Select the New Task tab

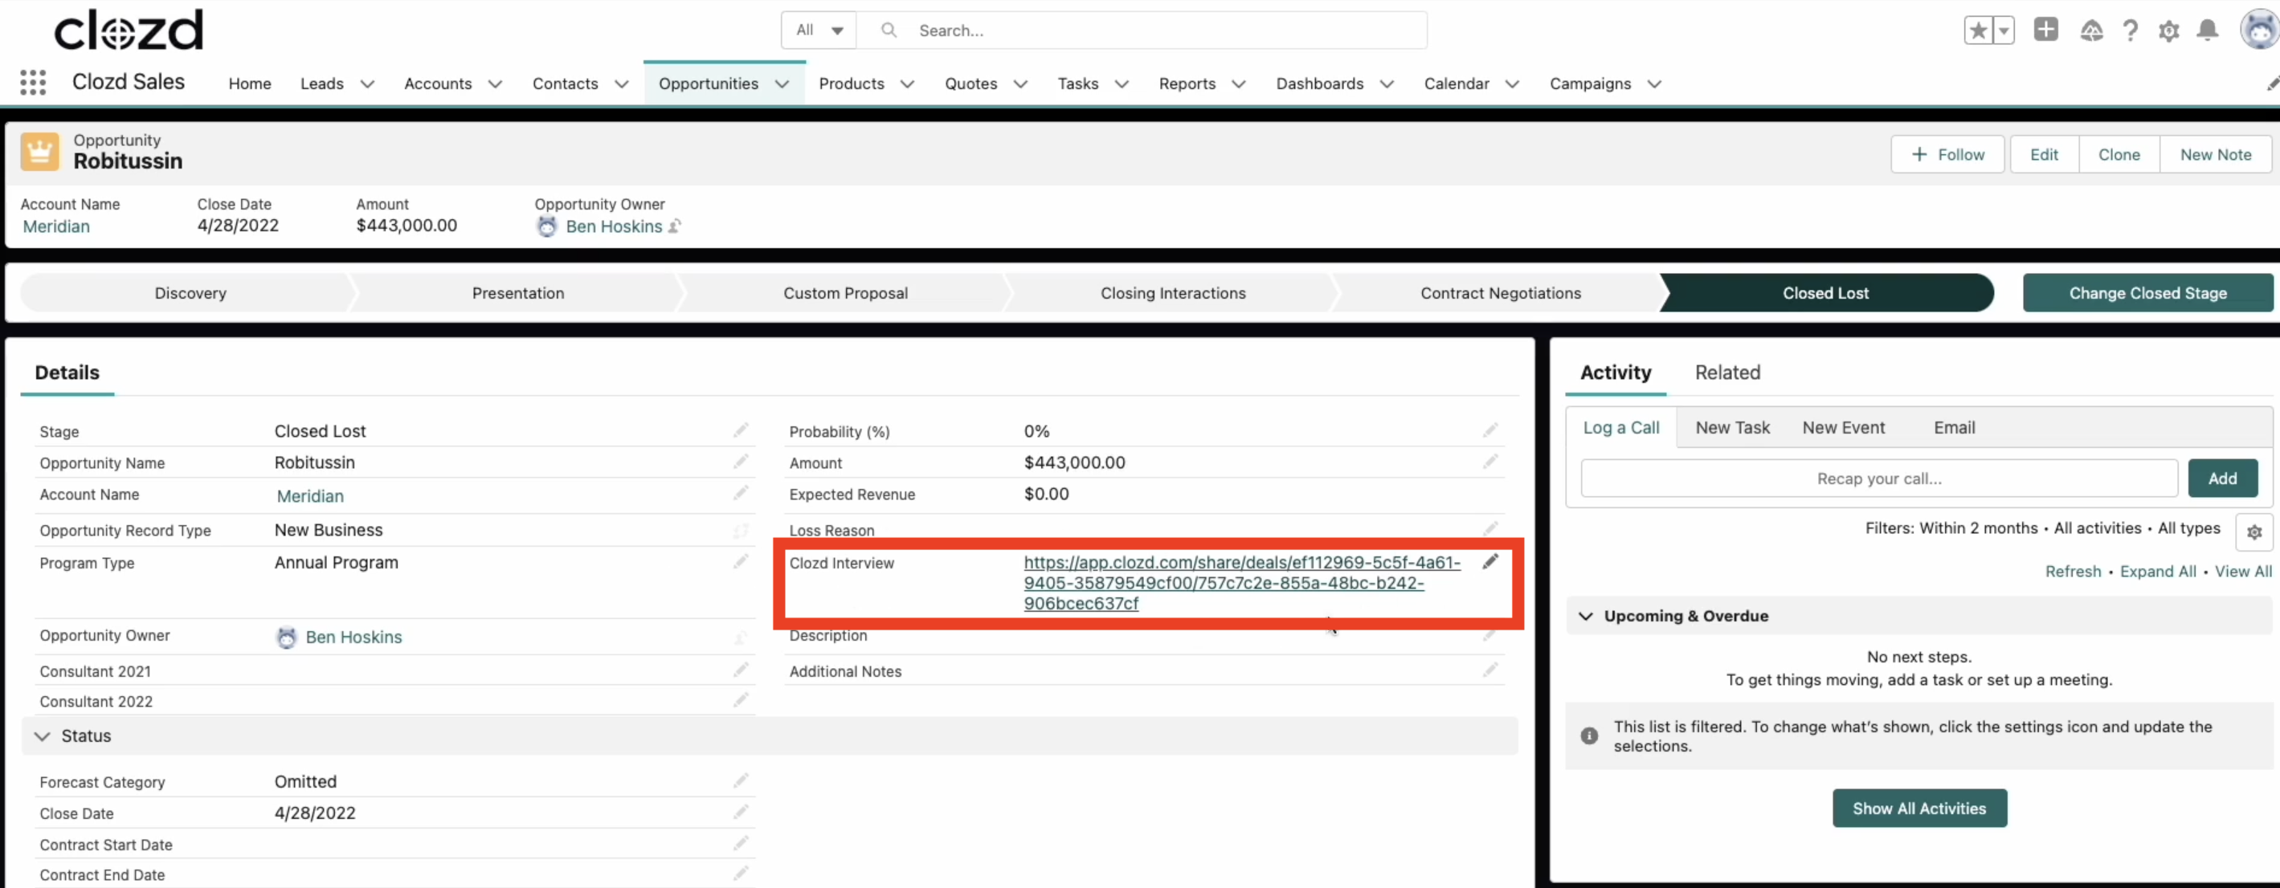click(x=1732, y=426)
